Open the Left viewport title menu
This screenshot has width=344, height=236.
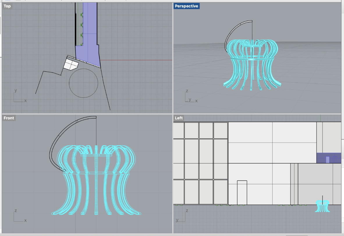[x=179, y=118]
